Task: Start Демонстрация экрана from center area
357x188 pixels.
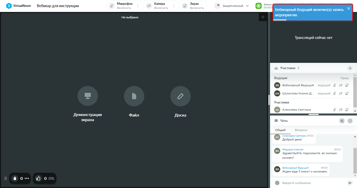Action: (x=88, y=96)
